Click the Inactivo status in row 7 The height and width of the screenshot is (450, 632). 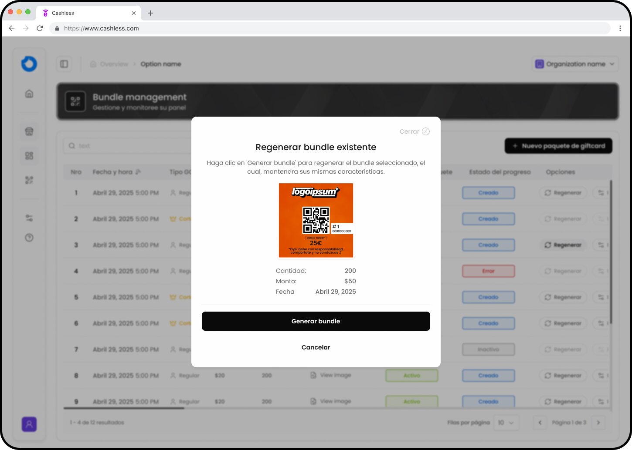coord(488,349)
